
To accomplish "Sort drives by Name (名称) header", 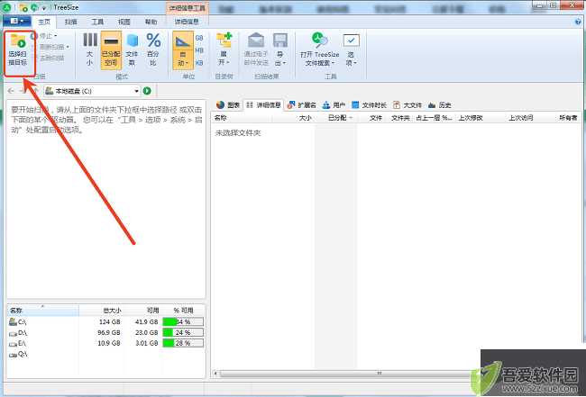I will click(43, 310).
